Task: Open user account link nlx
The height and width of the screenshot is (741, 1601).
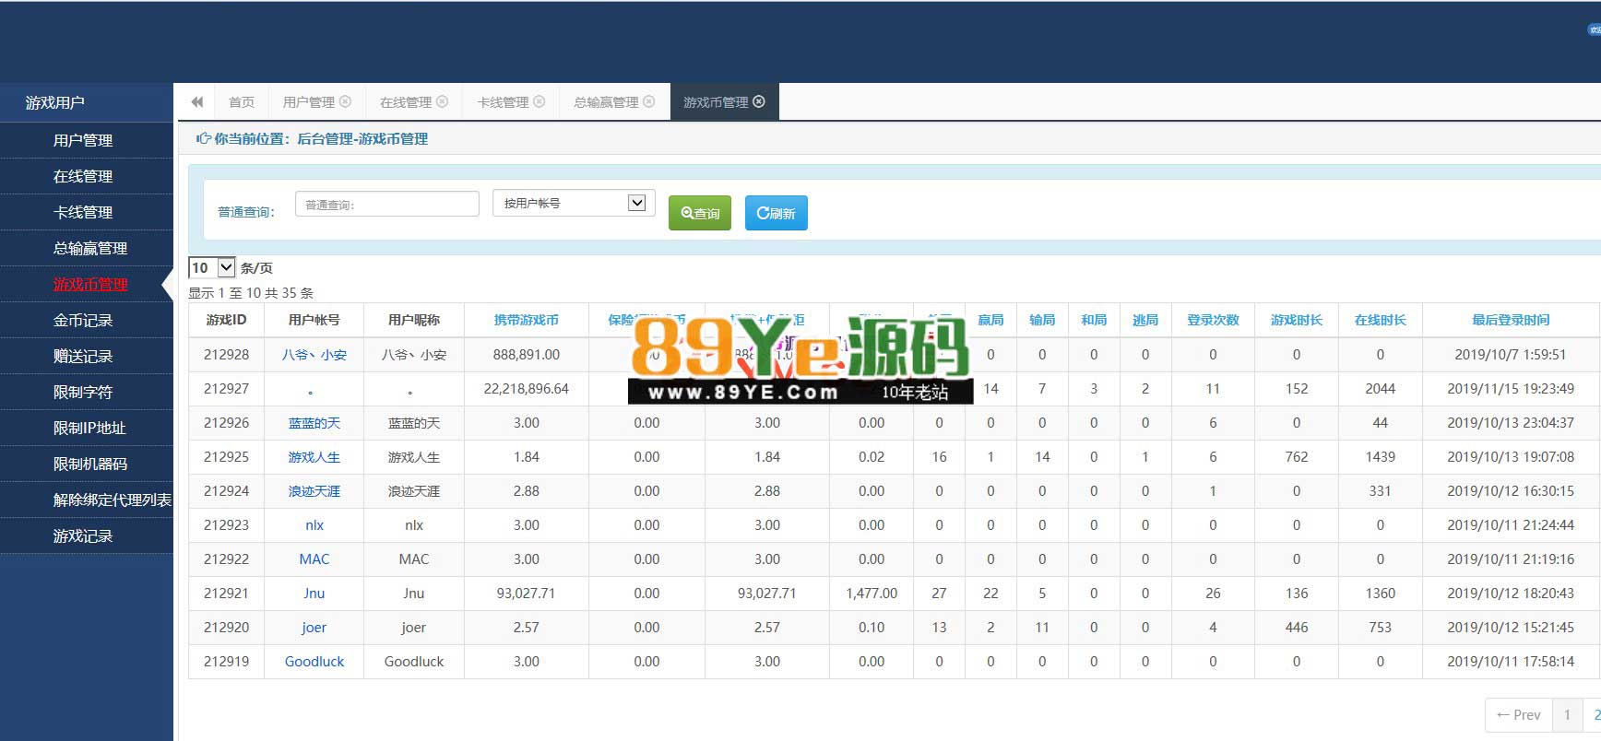Action: [314, 525]
